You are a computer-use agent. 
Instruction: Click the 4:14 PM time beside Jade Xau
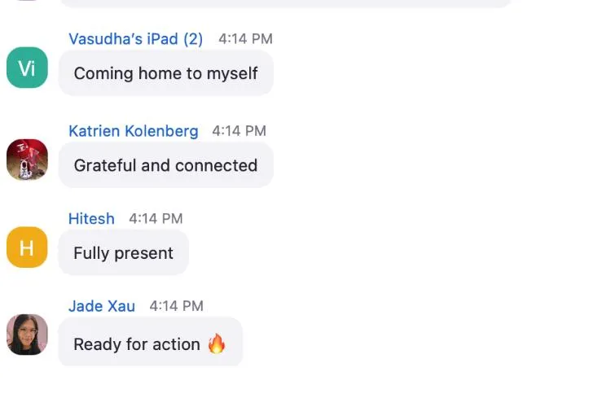(176, 306)
